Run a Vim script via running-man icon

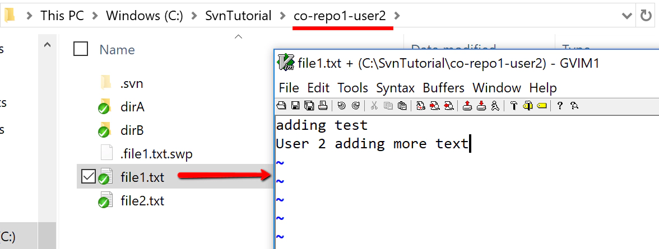pyautogui.click(x=495, y=106)
